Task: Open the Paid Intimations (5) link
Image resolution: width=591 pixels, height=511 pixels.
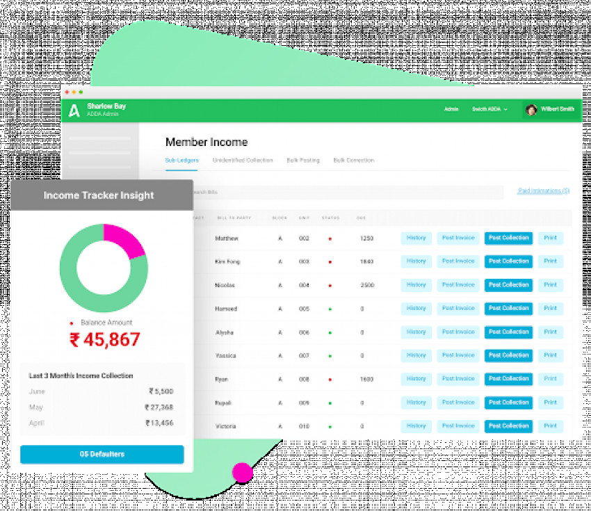Action: (x=544, y=191)
